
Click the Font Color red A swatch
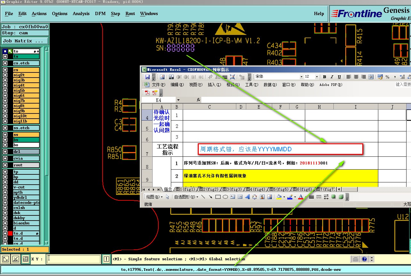(301, 197)
